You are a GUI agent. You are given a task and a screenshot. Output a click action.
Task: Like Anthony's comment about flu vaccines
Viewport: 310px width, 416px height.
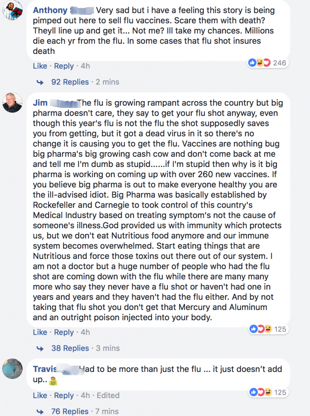(x=40, y=66)
